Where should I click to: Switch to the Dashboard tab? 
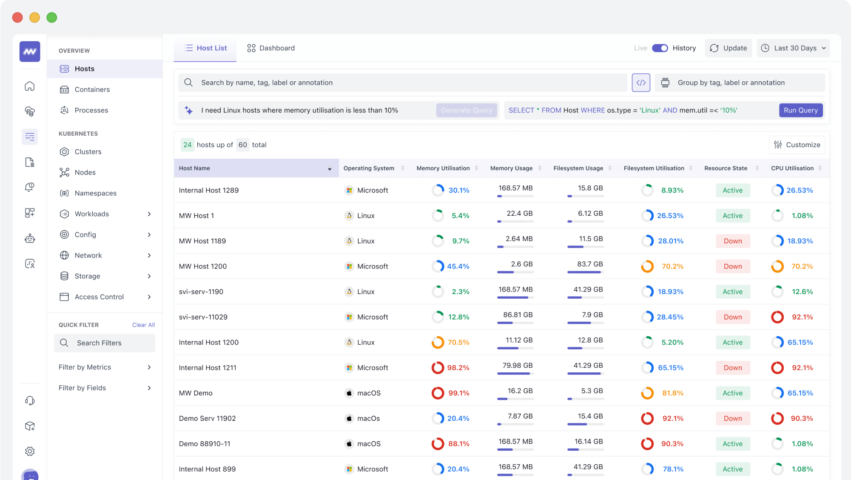point(270,48)
